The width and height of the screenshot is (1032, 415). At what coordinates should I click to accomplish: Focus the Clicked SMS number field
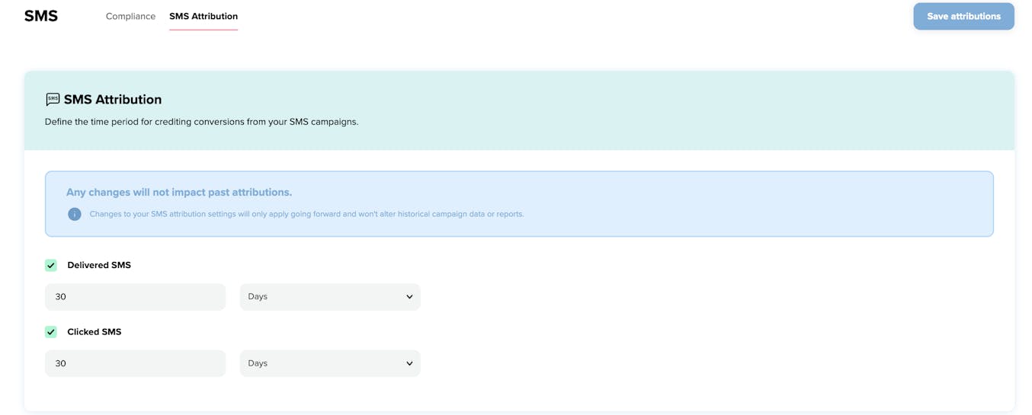(135, 363)
